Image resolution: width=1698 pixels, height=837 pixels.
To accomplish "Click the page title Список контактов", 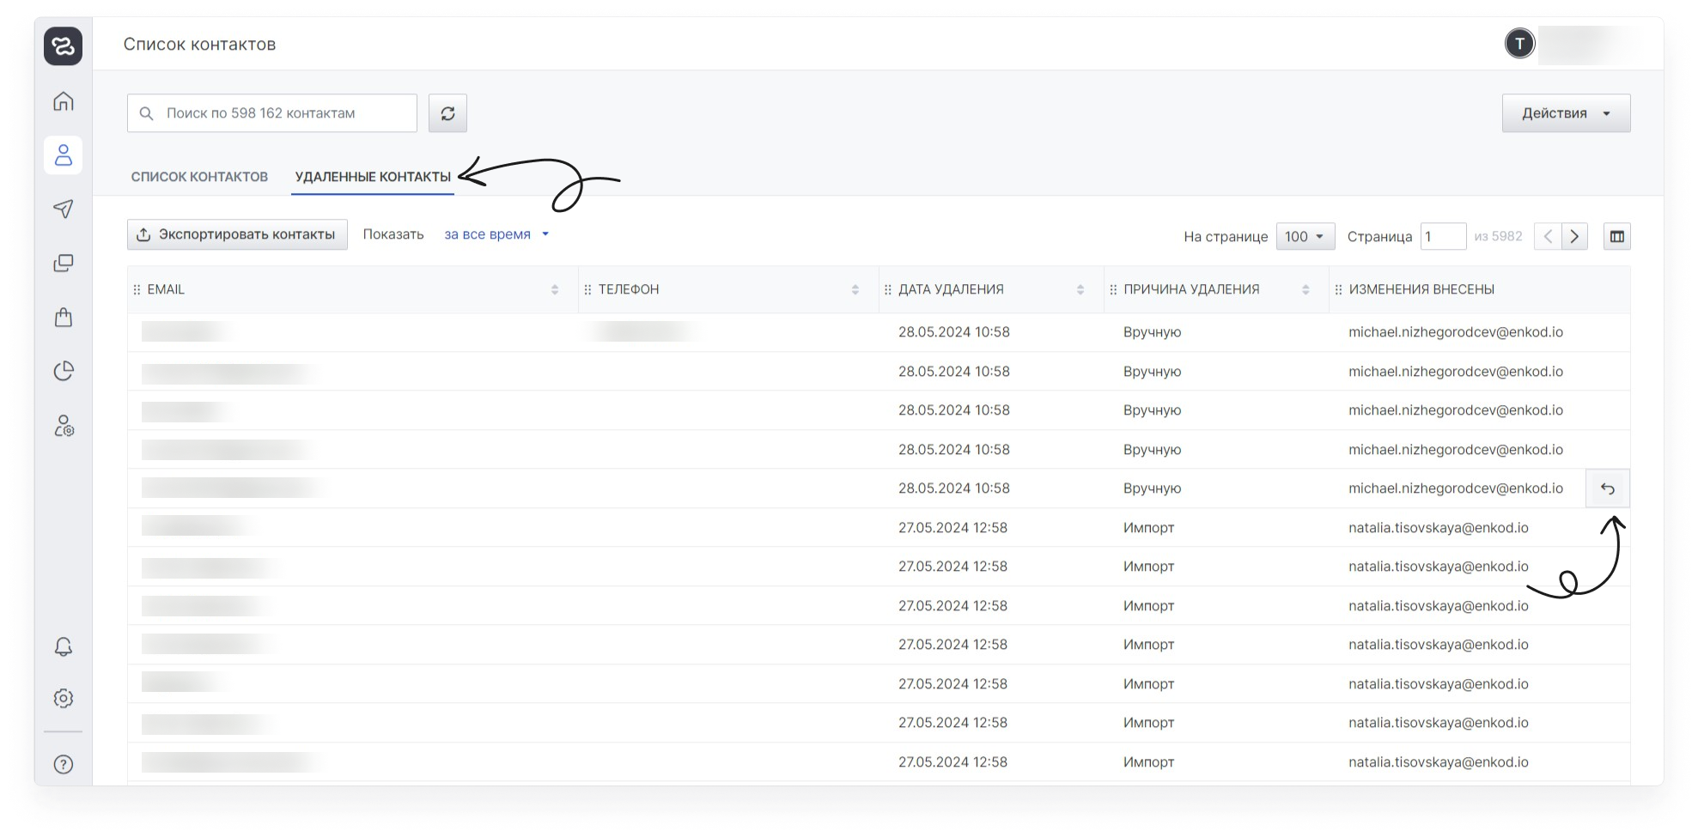I will click(x=199, y=45).
